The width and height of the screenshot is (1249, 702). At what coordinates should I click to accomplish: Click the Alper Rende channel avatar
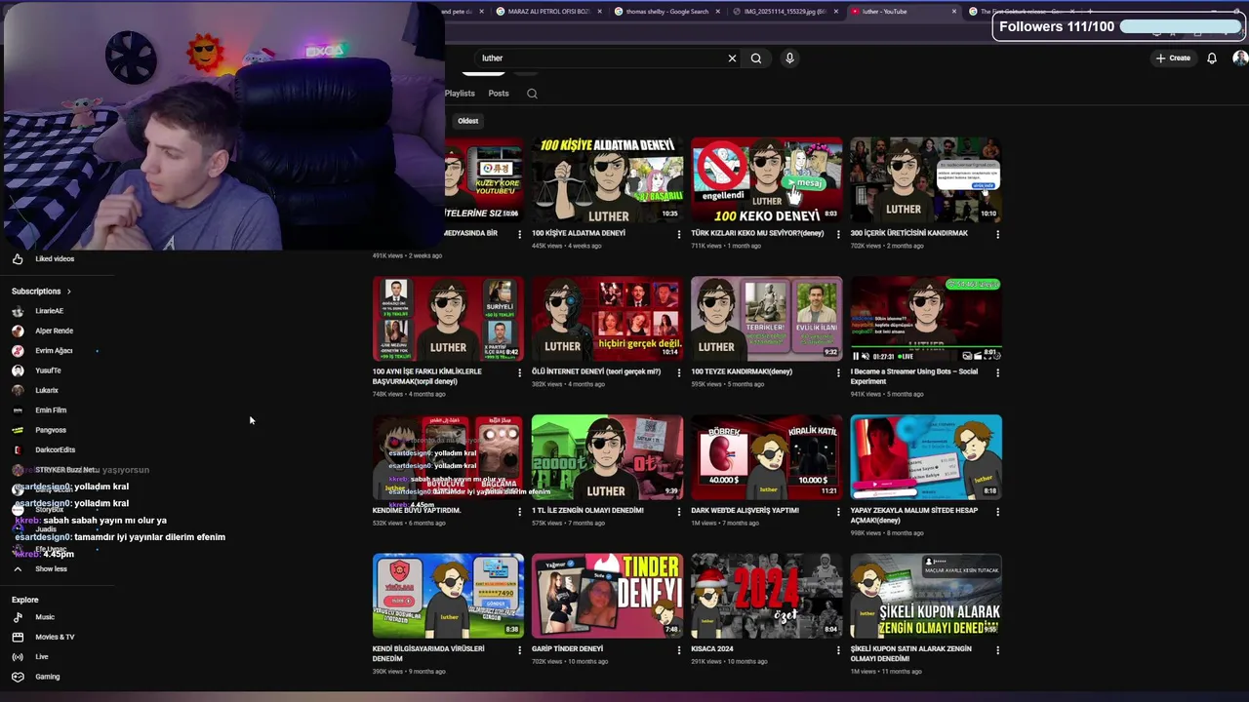pos(18,331)
